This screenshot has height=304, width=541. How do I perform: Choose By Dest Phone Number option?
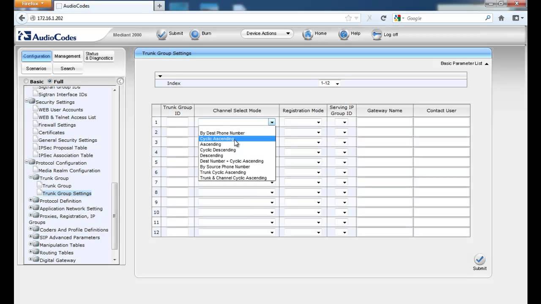pyautogui.click(x=237, y=133)
